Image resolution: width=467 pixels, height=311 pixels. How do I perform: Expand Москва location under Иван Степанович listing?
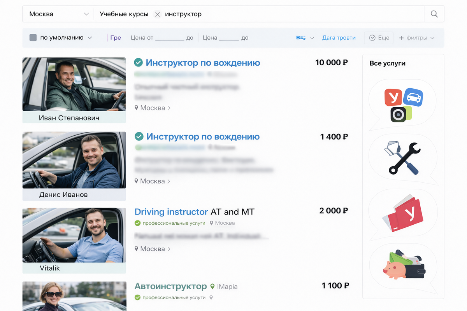pos(153,108)
